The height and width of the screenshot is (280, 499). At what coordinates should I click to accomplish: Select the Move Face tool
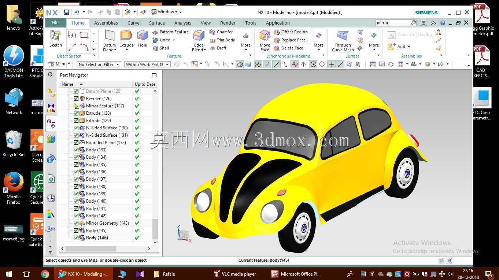pos(265,41)
